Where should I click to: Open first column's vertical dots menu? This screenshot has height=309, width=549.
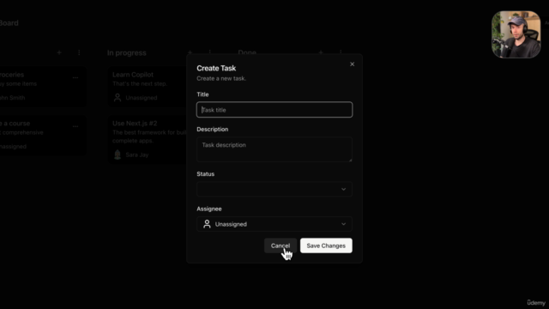79,52
